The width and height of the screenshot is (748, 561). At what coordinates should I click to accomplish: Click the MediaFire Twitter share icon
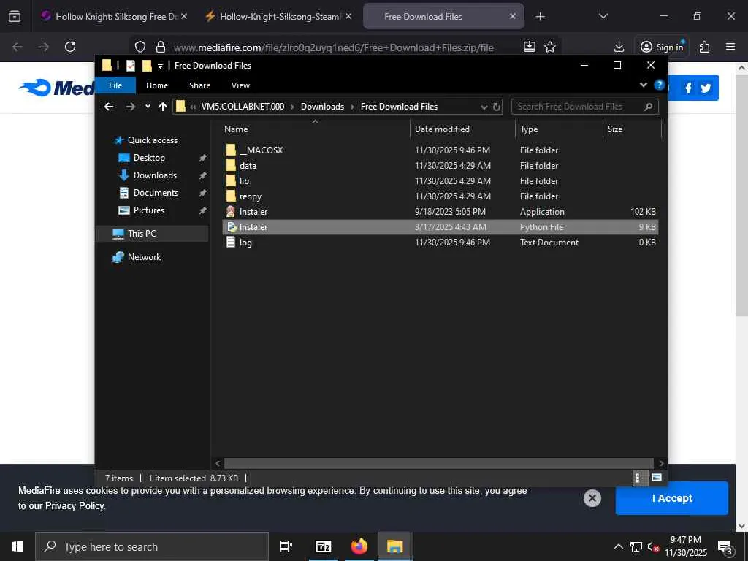pos(706,88)
